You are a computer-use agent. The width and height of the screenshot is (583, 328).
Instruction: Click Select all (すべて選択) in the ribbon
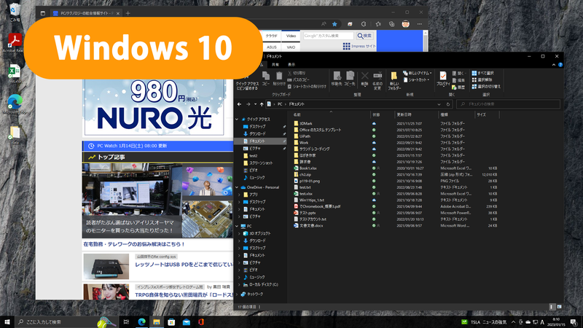[x=483, y=74]
